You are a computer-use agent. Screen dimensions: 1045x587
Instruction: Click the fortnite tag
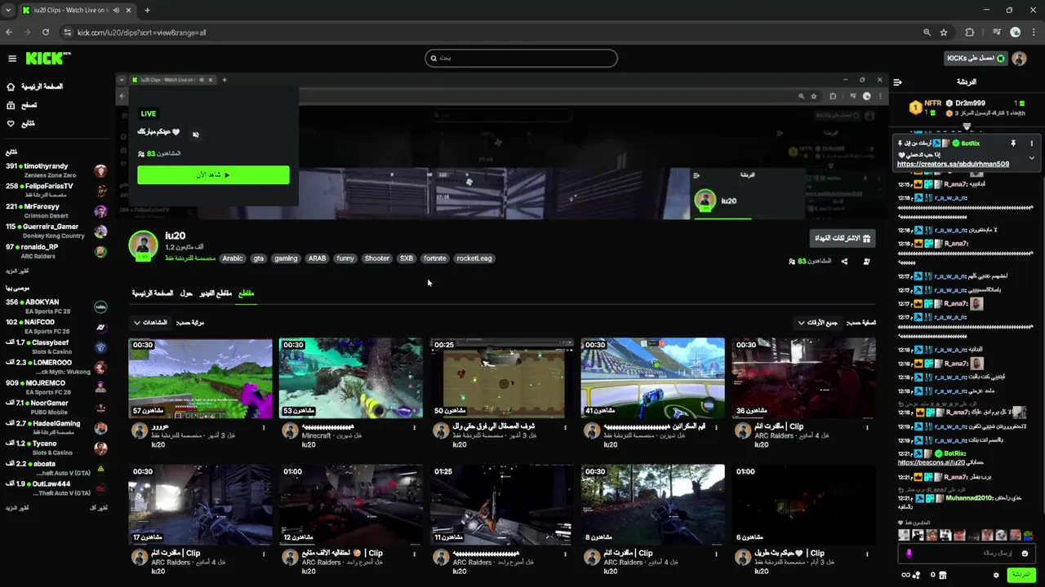coord(435,258)
